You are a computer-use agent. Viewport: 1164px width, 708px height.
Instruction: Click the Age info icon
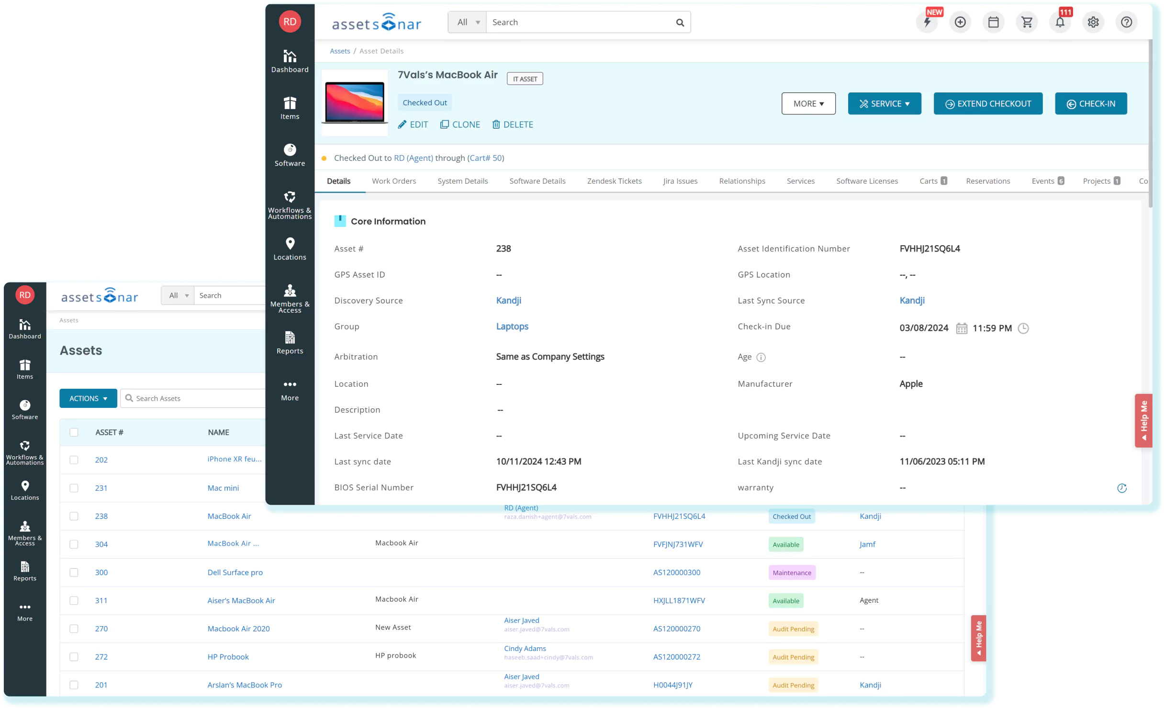pos(761,358)
